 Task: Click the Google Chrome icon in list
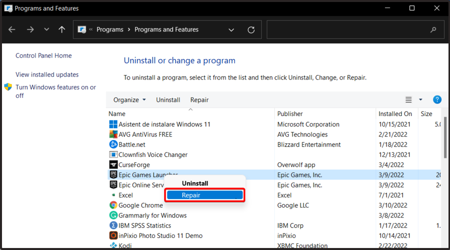tap(113, 205)
